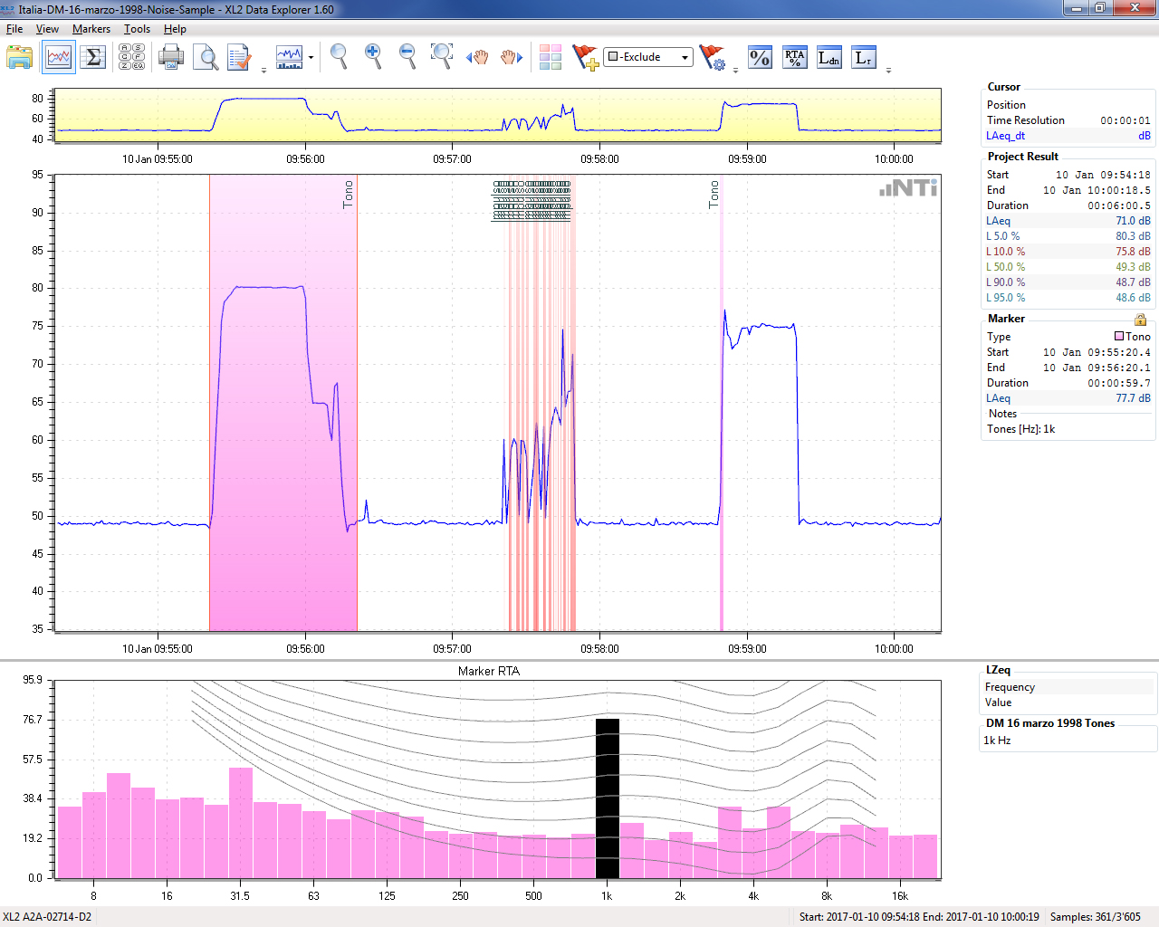Click the pink Tono marker color swatch
Image resolution: width=1159 pixels, height=927 pixels.
pos(1119,336)
